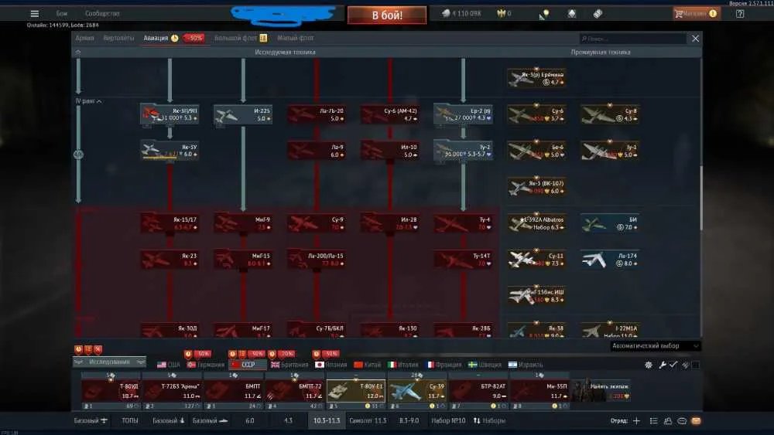Open the Автоматический выбор dropdown
Screen dimensions: 774x435
point(655,346)
